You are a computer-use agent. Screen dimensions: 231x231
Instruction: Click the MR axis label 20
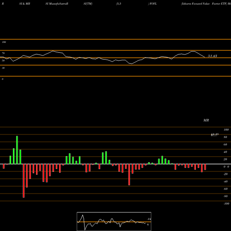[225, 159]
